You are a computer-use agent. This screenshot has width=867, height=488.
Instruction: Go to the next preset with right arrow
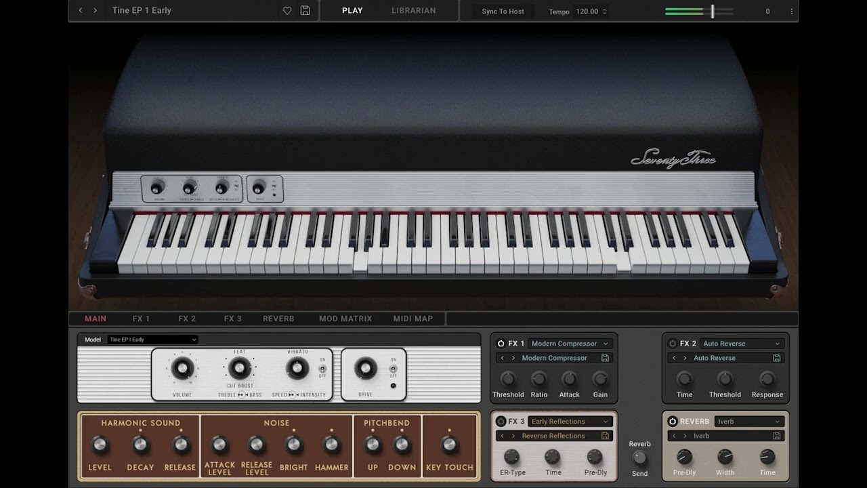pos(96,11)
